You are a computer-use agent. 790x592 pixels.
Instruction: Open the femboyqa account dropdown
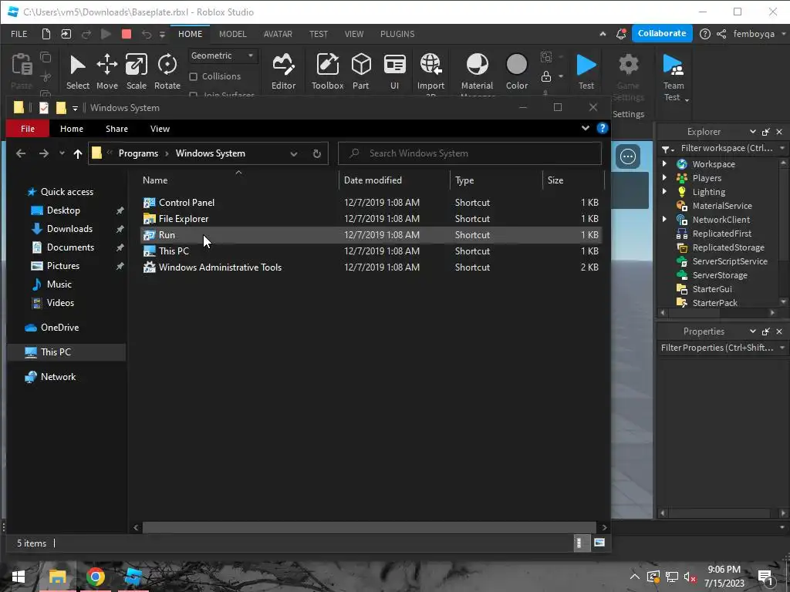pyautogui.click(x=784, y=34)
